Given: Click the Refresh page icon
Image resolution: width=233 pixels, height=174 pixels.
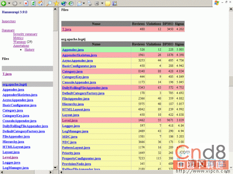Looking at the screenshot, I should 33,3.
